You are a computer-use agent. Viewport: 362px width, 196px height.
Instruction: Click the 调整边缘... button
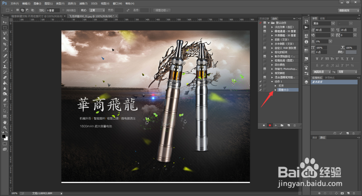pos(162,10)
